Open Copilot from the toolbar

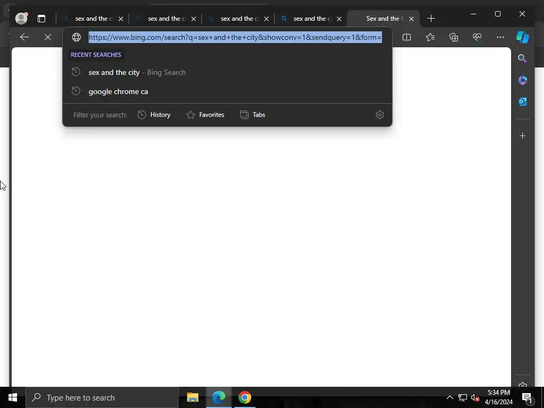tap(523, 37)
